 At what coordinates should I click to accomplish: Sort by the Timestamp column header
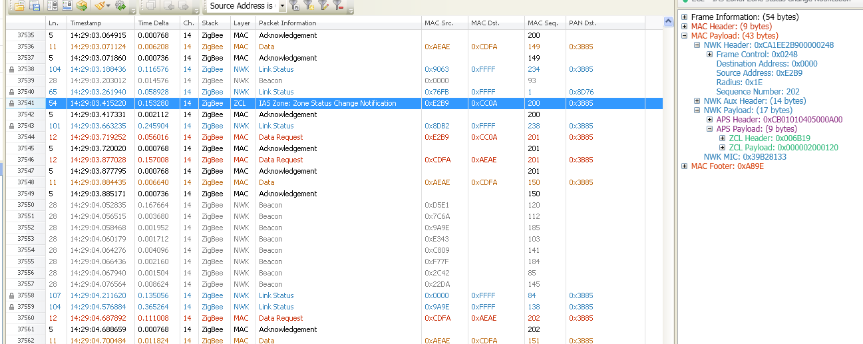click(x=100, y=23)
